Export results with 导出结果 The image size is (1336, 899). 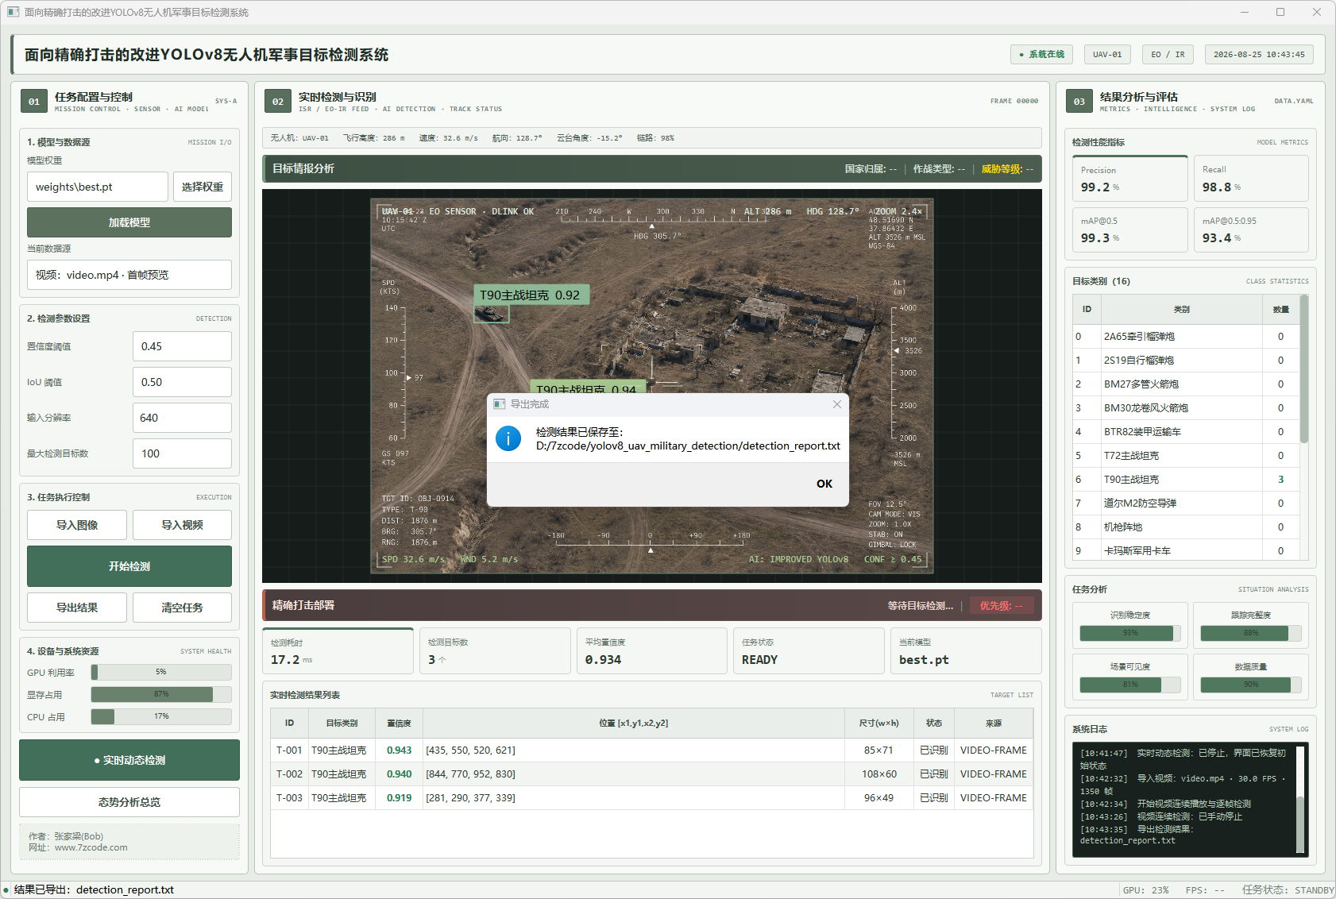point(77,608)
